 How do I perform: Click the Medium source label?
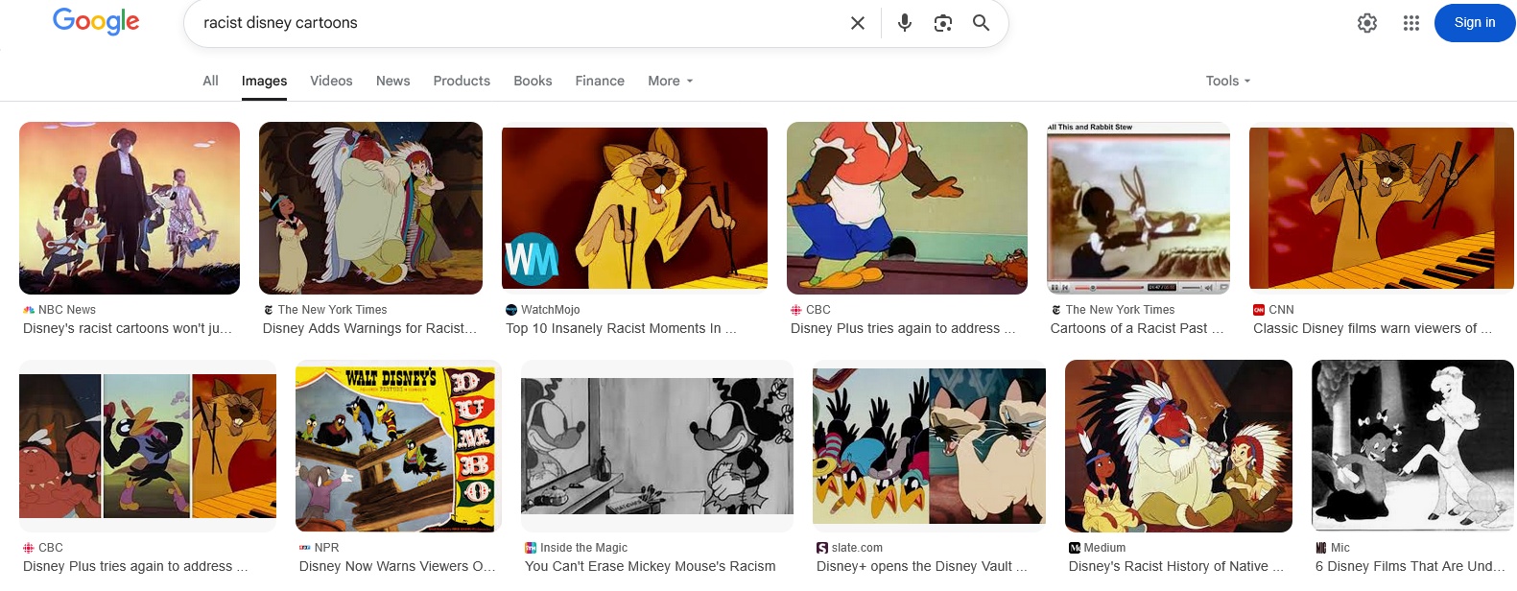click(x=1104, y=548)
